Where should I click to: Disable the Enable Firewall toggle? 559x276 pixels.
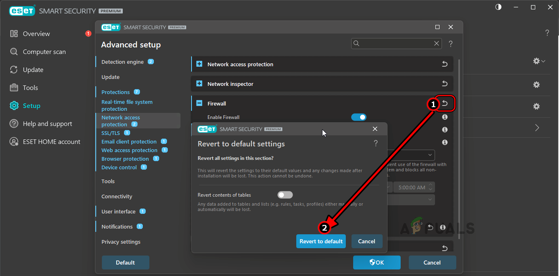point(359,117)
